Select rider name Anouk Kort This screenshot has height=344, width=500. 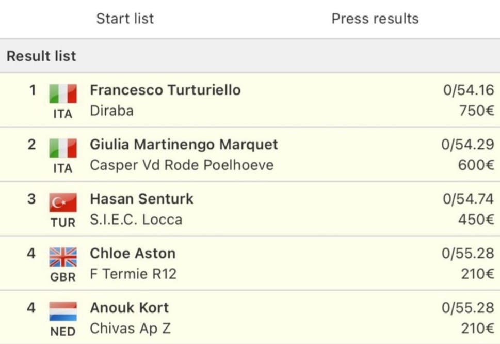click(x=130, y=308)
